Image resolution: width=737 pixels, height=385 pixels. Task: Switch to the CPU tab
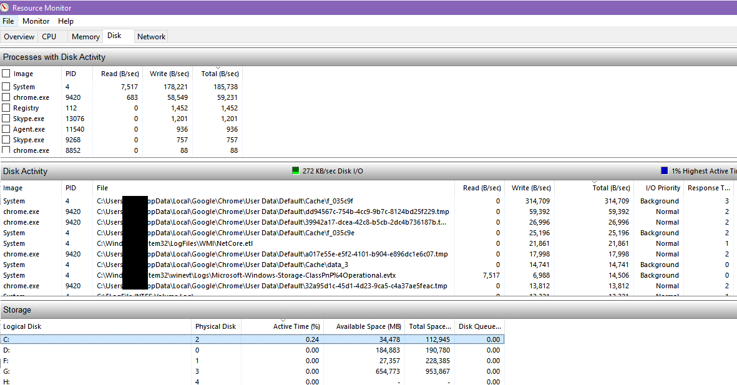point(49,37)
